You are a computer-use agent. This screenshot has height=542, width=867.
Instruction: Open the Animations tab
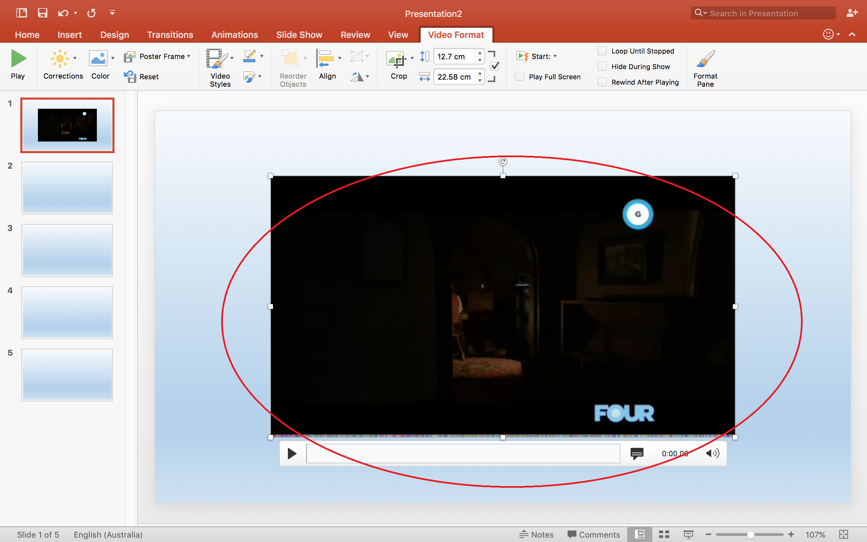[x=234, y=35]
